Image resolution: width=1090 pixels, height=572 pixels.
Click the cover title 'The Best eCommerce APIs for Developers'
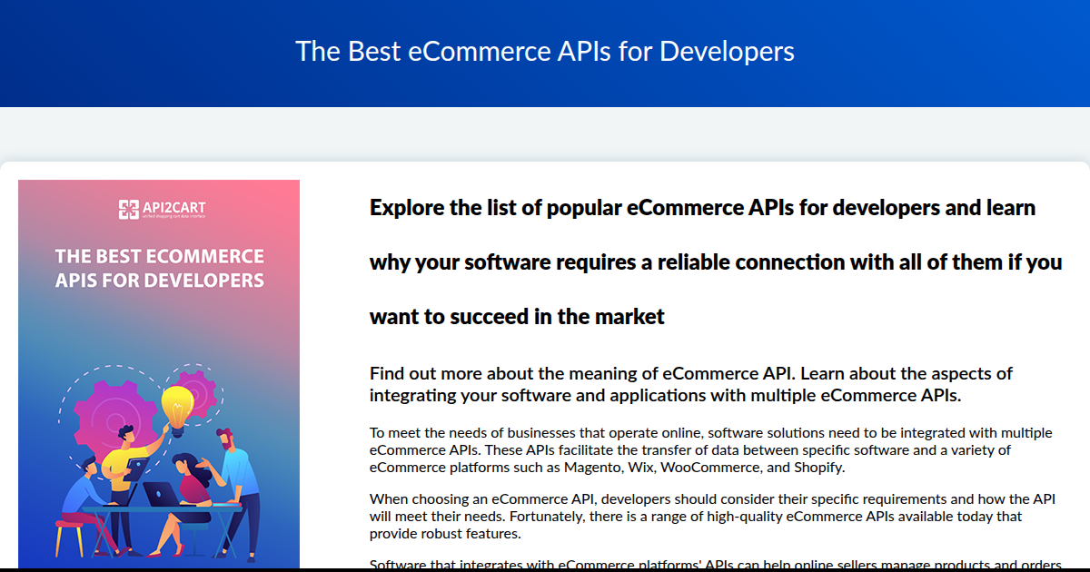coord(159,268)
